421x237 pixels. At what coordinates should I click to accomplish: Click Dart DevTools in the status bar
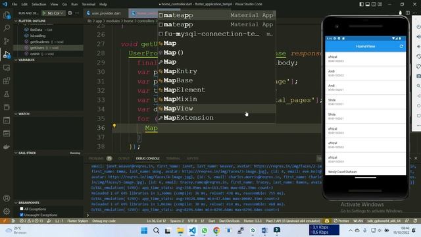click(x=229, y=221)
